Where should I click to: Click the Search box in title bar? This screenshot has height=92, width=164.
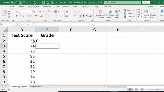coord(122,2)
